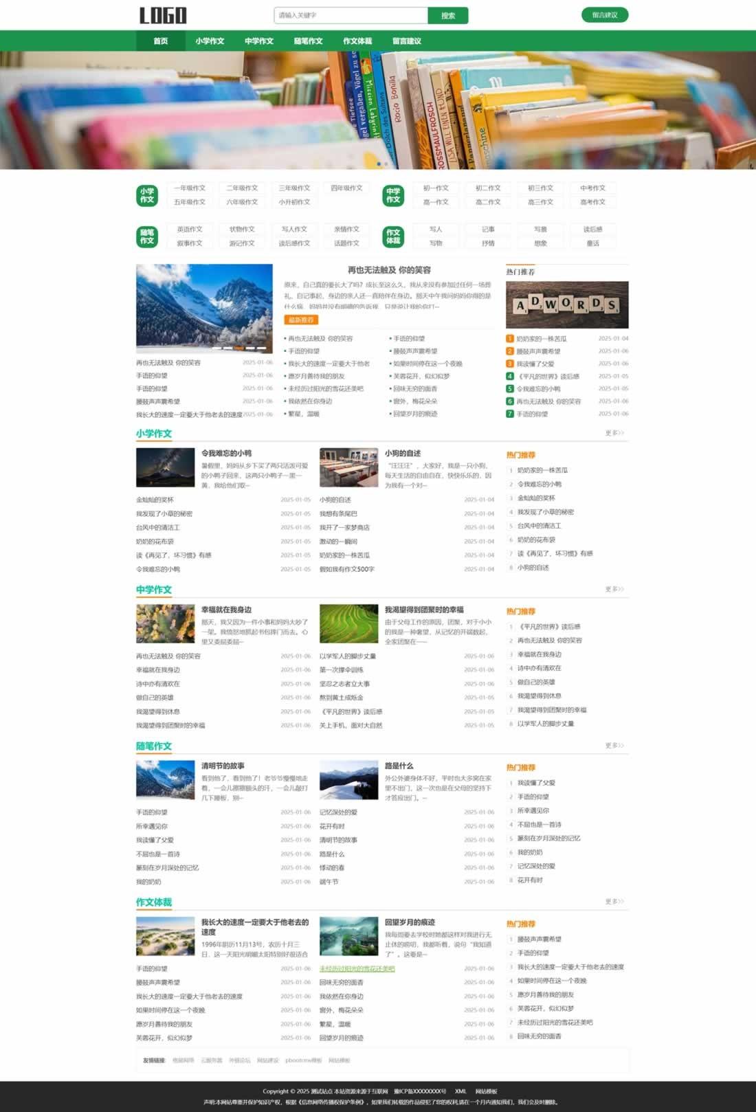Select 首页 in the navigation bar
The image size is (756, 1112).
coord(160,41)
